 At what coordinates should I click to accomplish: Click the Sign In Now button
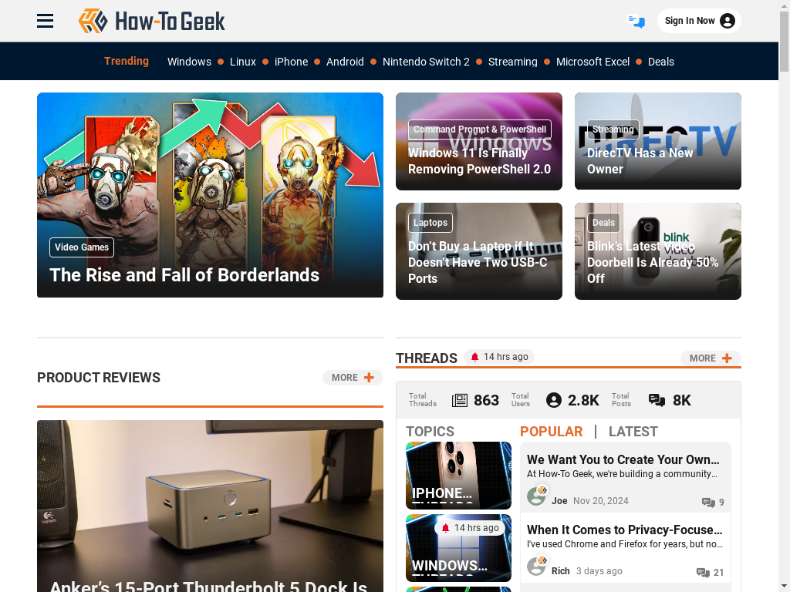[x=699, y=21]
